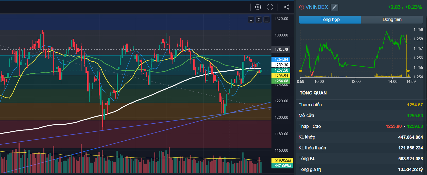
Task: Click the red clock icon beside VNINDEX
Action: 301,7
